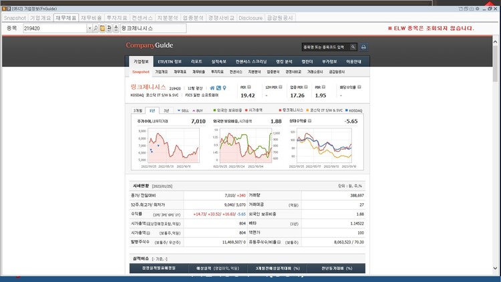Open the 금감원공시 top window tab
Viewport: 501px width, 282px height.
pos(280,18)
